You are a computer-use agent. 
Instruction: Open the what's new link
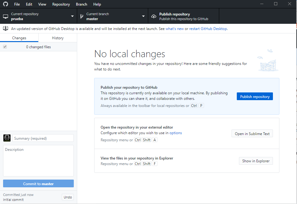click(175, 29)
